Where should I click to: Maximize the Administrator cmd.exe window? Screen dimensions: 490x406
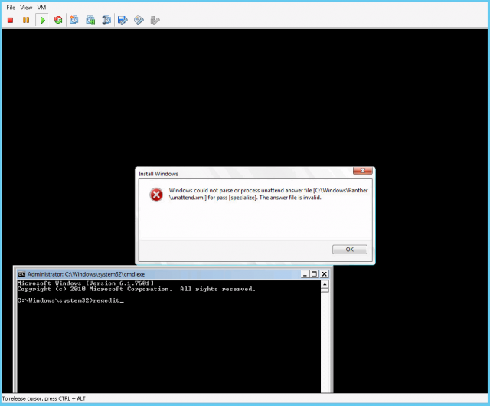pyautogui.click(x=314, y=273)
